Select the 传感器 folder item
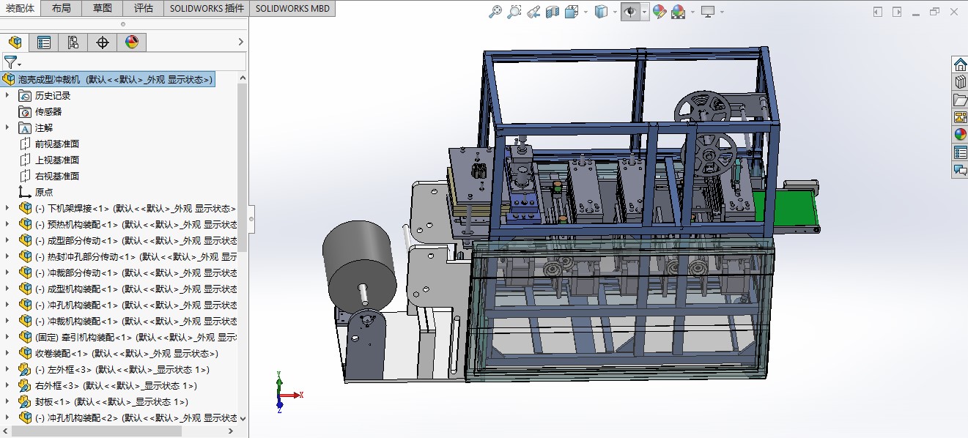 pos(48,111)
